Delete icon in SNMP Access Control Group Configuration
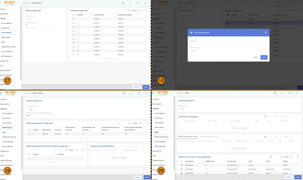The image size is (303, 180). click(x=275, y=157)
